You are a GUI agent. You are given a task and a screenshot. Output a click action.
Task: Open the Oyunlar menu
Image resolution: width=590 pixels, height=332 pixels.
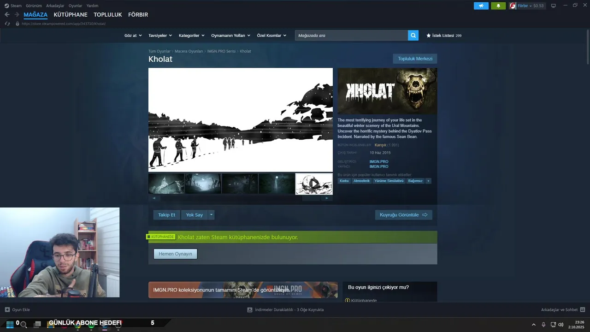(x=76, y=6)
